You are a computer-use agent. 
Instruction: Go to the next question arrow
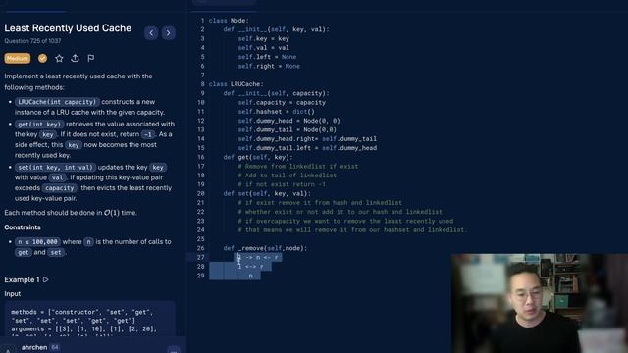168,32
